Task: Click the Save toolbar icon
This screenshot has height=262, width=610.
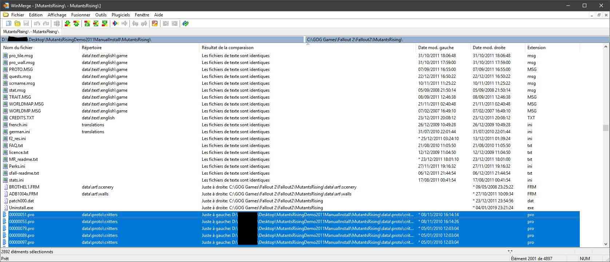Action: [x=26, y=24]
